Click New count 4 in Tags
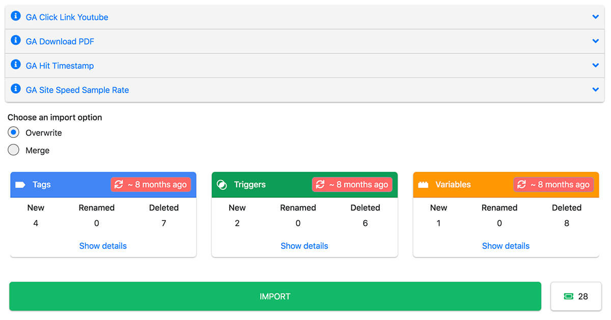The height and width of the screenshot is (320, 611). [36, 223]
